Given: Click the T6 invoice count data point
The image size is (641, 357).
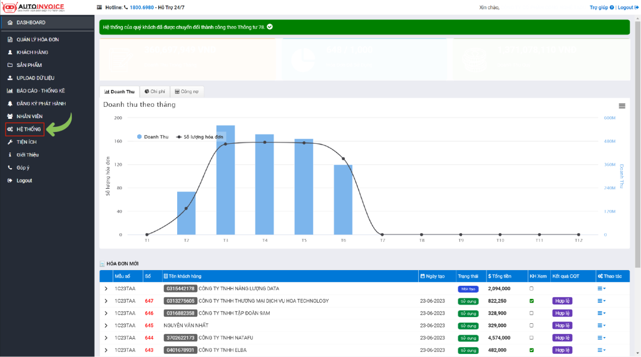Looking at the screenshot, I should 344,158.
